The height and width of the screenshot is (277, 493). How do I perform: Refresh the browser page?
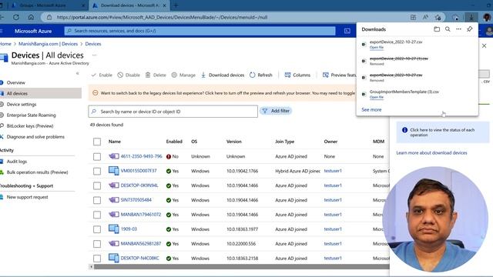click(x=16, y=17)
